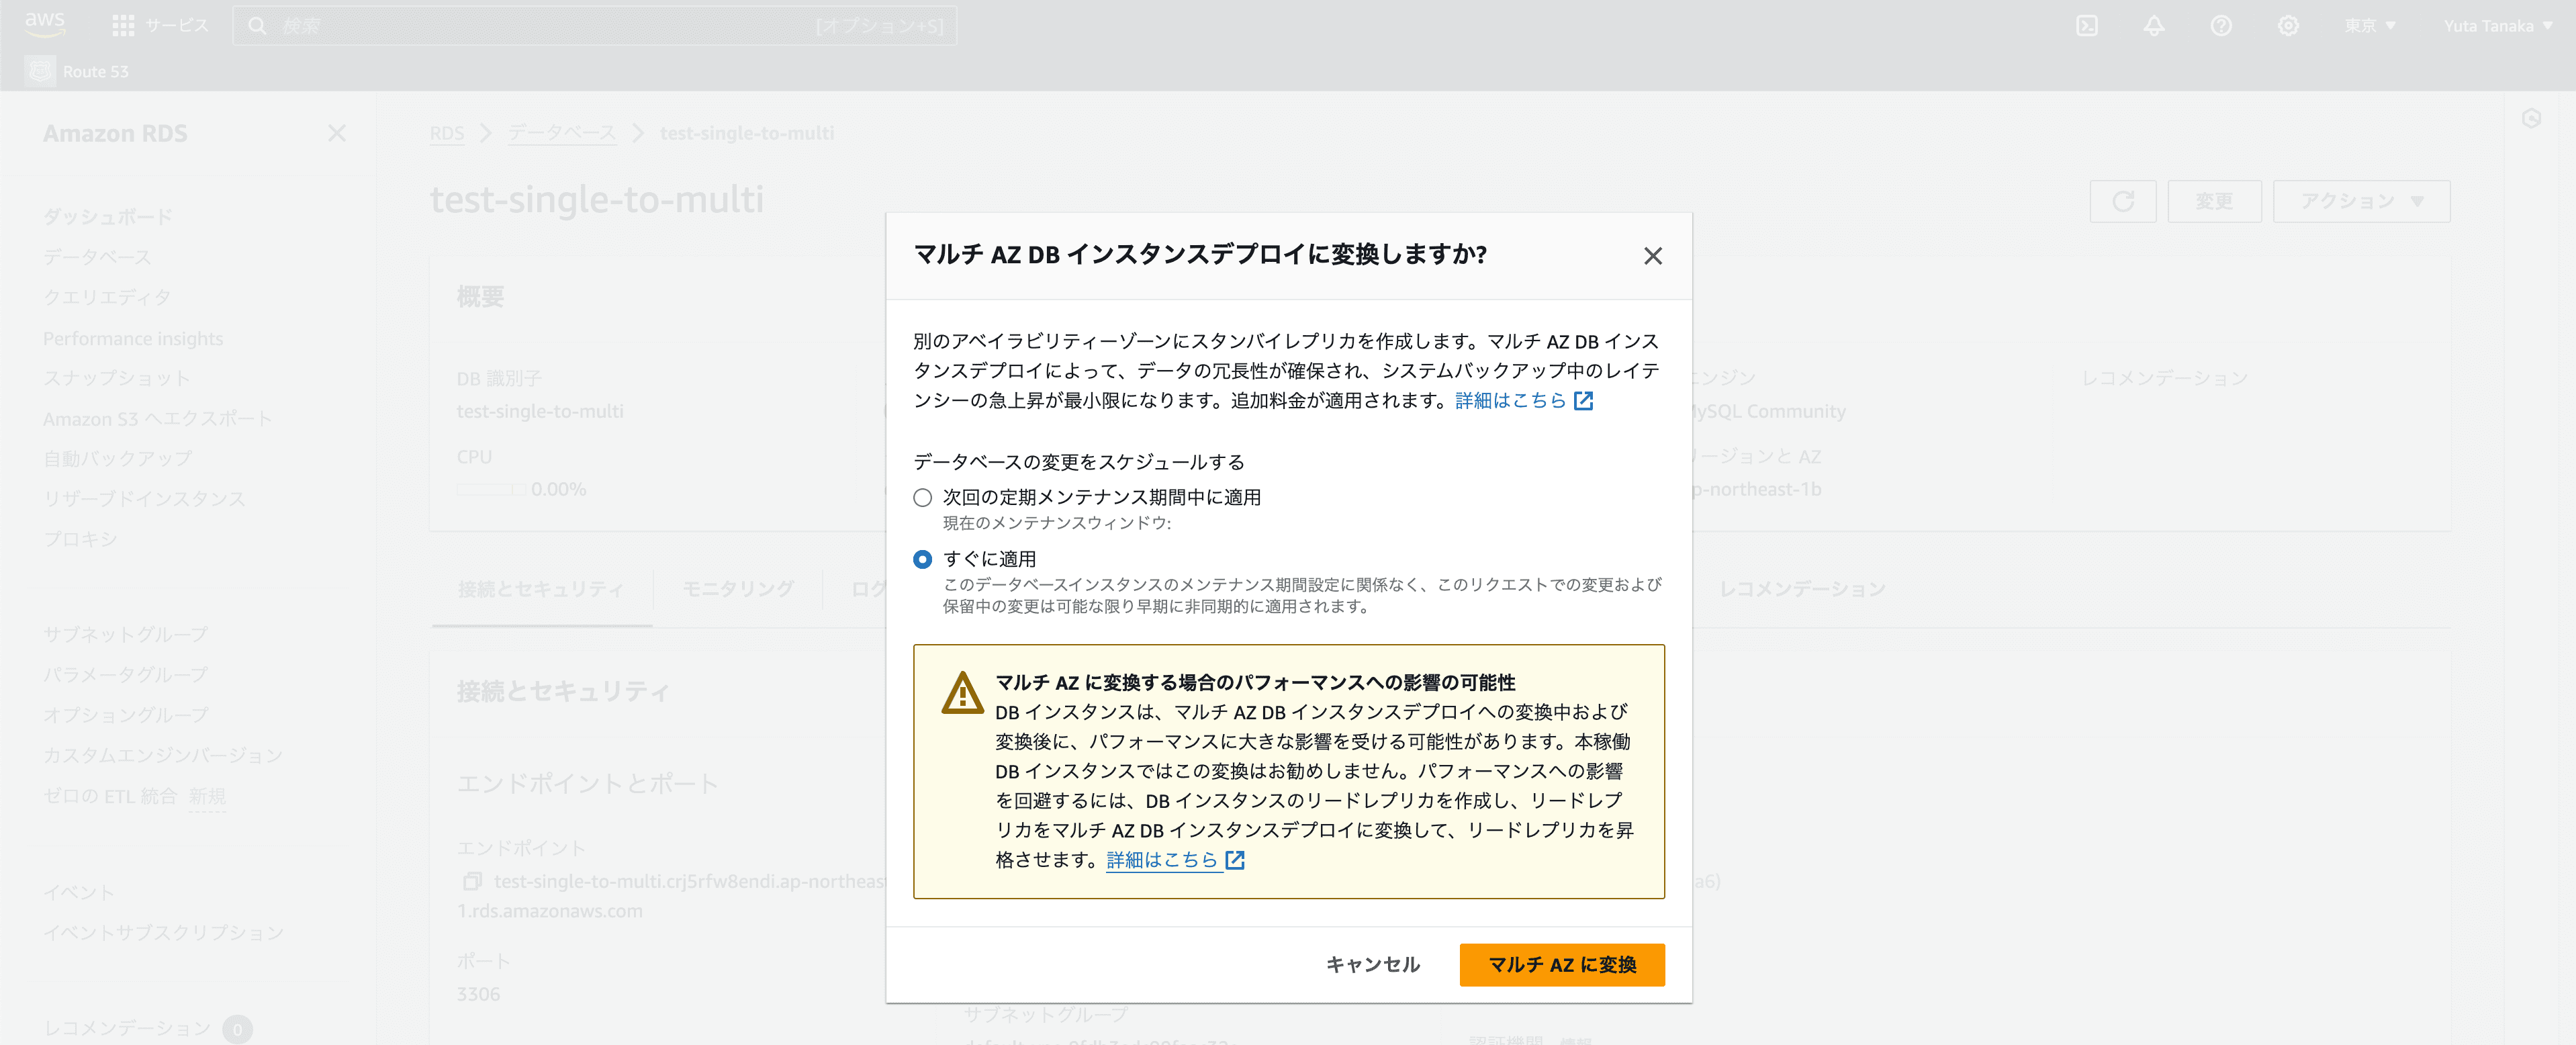The width and height of the screenshot is (2576, 1045).
Task: Click the external link icon after first 詳細はこちら
Action: click(x=1583, y=401)
